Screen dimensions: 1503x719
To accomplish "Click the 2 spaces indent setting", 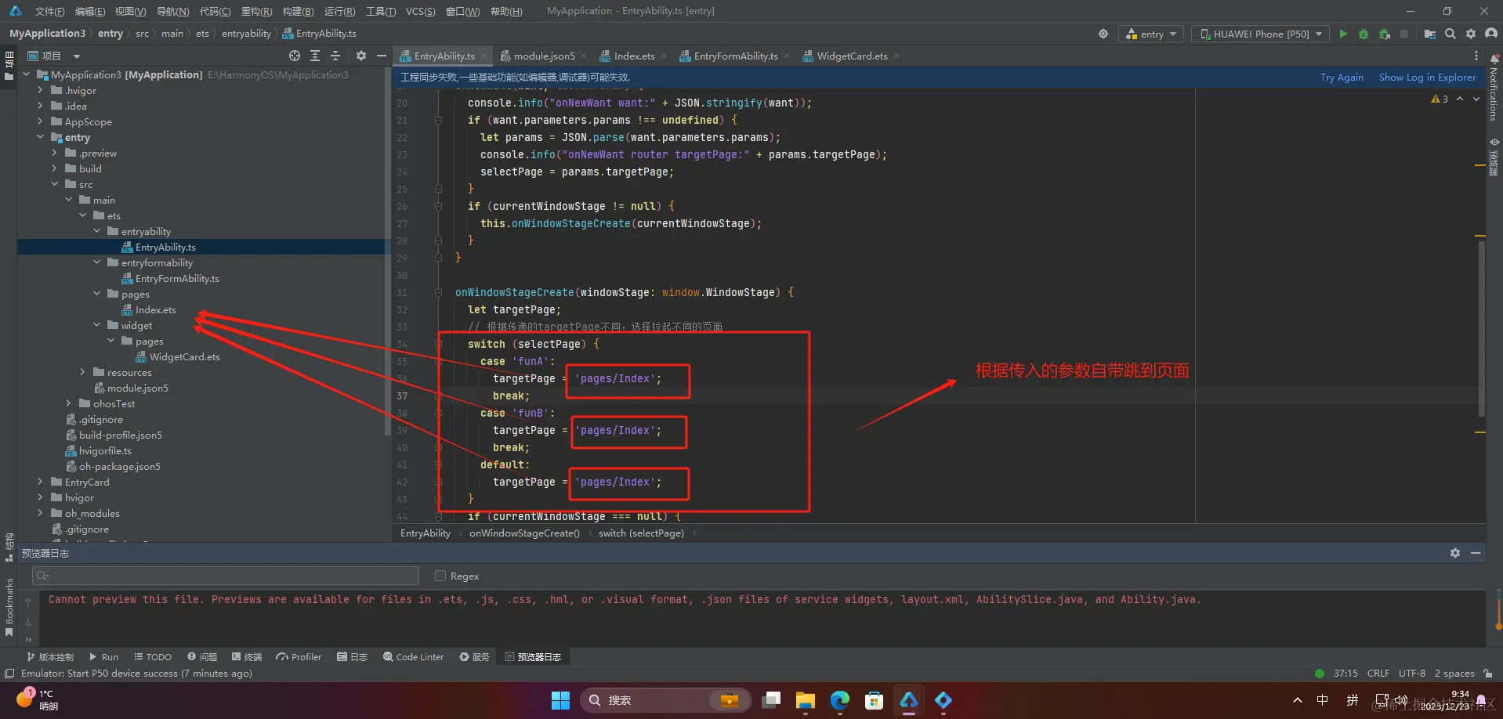I will click(x=1454, y=674).
